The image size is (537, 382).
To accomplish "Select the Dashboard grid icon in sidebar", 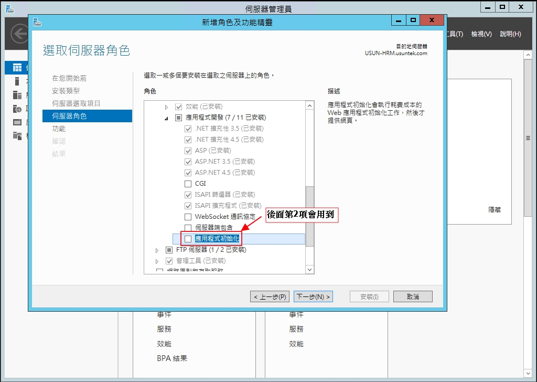I will point(17,68).
